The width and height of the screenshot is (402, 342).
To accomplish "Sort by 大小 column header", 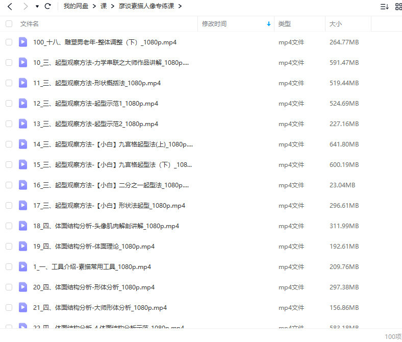I will 336,24.
